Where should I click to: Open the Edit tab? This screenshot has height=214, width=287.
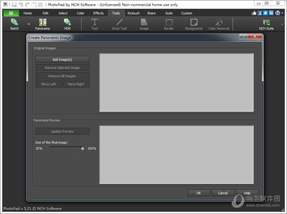[45, 13]
